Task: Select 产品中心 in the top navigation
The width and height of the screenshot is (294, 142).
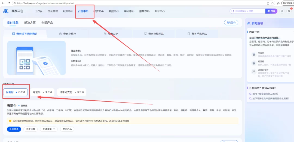Action: click(83, 11)
